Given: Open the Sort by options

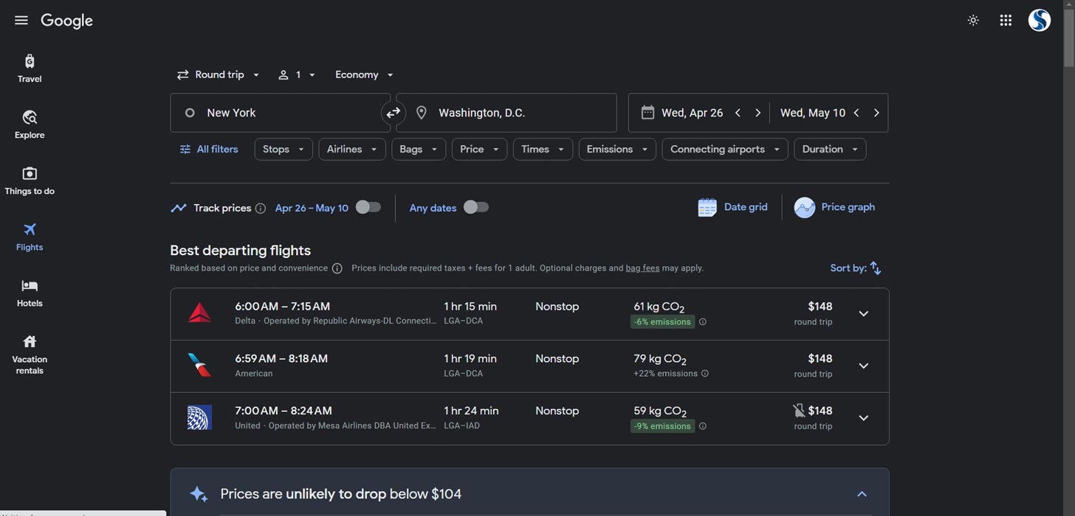Looking at the screenshot, I should point(856,268).
